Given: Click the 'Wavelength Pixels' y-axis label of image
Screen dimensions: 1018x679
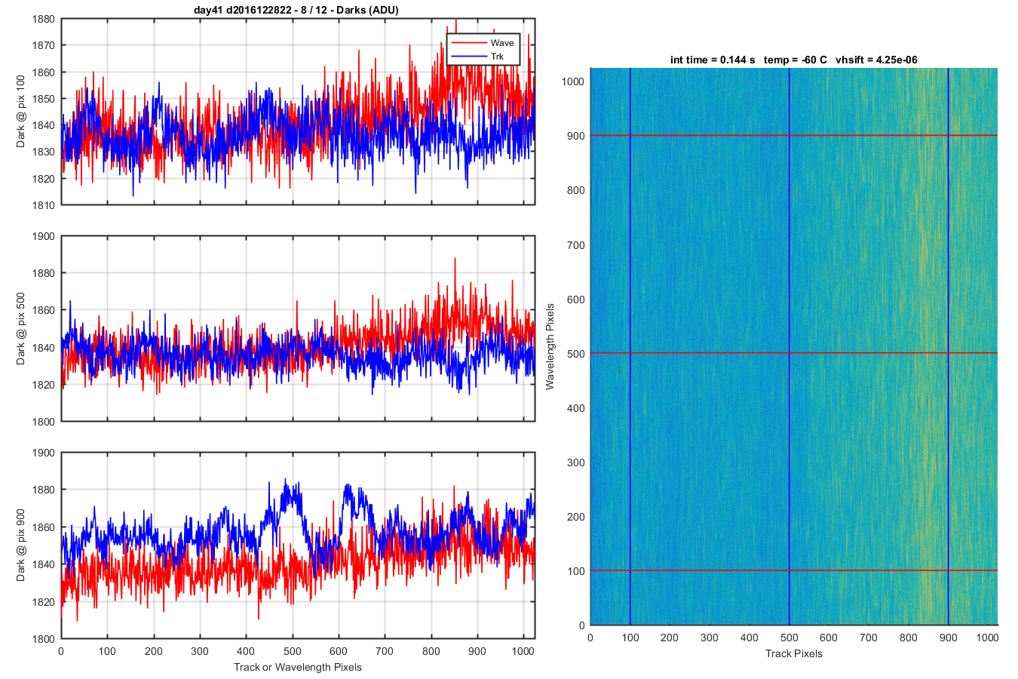Looking at the screenshot, I should pyautogui.click(x=550, y=346).
